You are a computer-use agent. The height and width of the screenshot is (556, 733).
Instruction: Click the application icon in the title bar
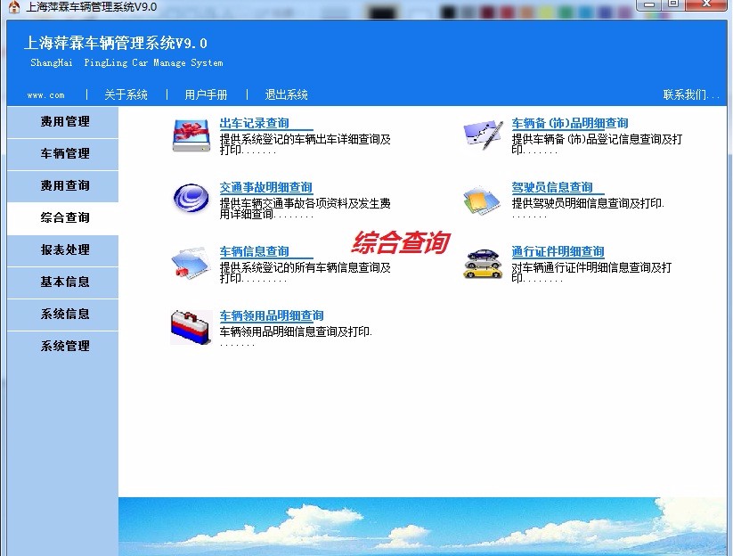(x=9, y=5)
